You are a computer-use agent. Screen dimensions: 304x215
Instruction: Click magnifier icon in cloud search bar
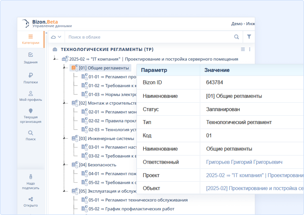[x=236, y=37]
